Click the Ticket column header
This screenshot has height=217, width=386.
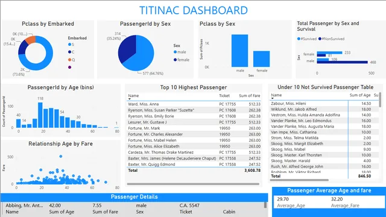[x=224, y=96]
